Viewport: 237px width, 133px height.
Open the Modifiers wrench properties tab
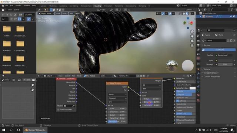(198, 73)
